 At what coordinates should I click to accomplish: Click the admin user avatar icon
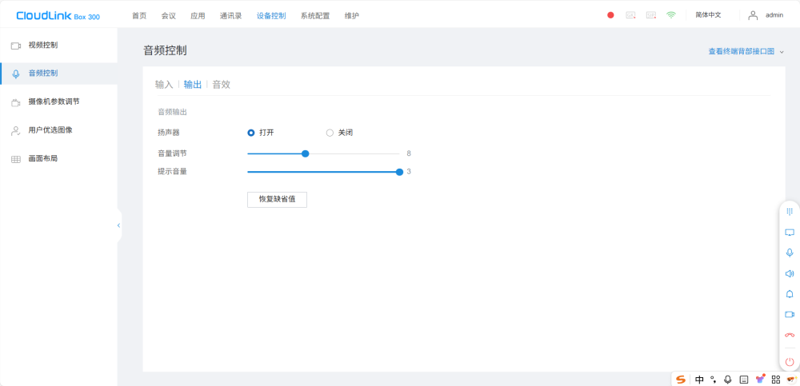(x=753, y=15)
